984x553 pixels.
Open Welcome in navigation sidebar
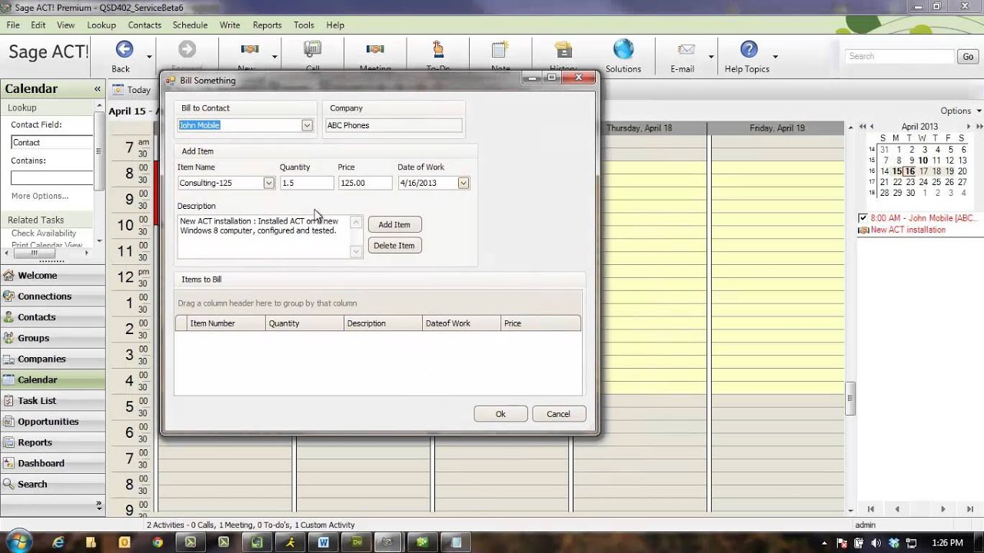point(52,275)
